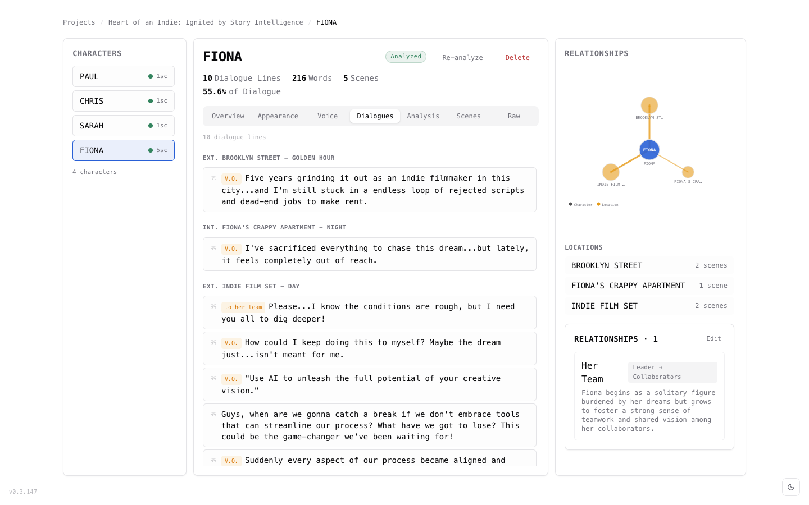The image size is (809, 505).
Task: Edit the relationships card
Action: point(713,339)
